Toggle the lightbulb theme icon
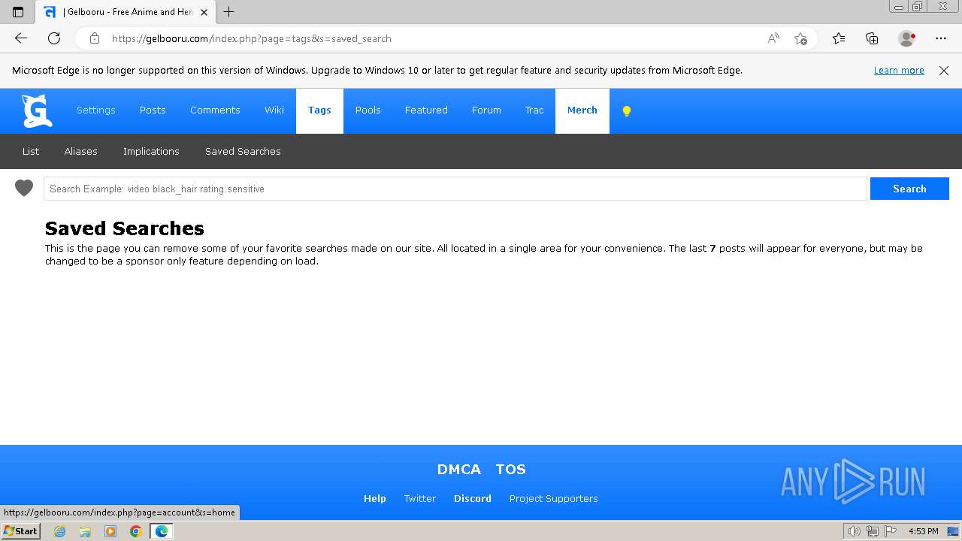The height and width of the screenshot is (541, 962). point(627,111)
